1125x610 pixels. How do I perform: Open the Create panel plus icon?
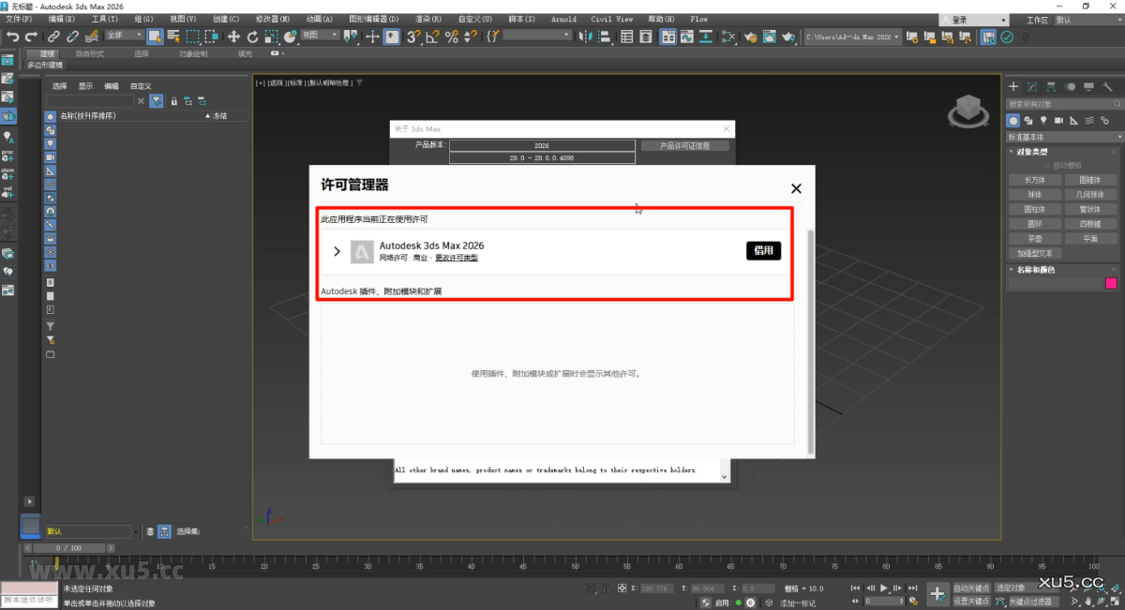(1013, 86)
